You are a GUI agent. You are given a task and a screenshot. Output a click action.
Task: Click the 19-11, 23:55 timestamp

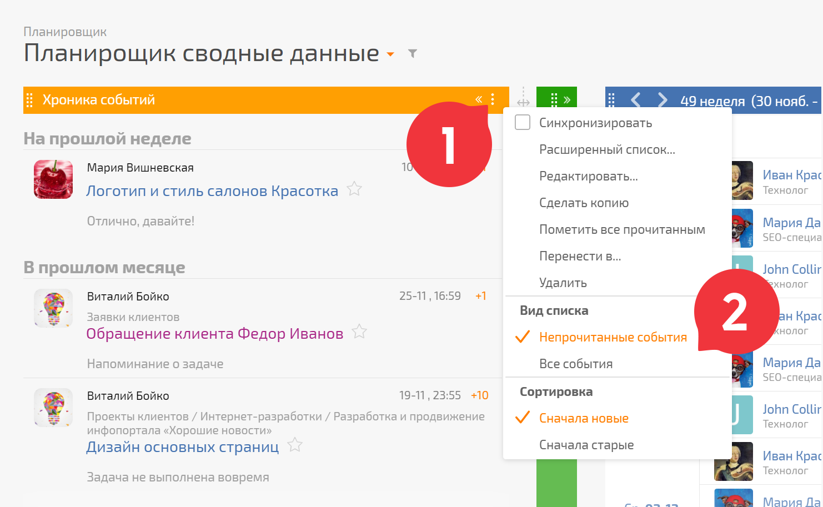pos(430,395)
